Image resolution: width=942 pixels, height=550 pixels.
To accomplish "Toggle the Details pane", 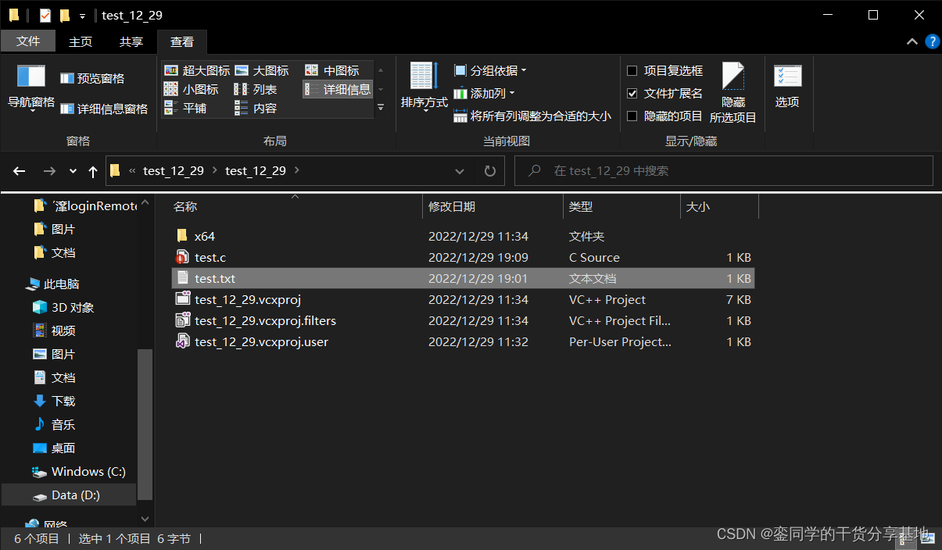I will pos(104,109).
